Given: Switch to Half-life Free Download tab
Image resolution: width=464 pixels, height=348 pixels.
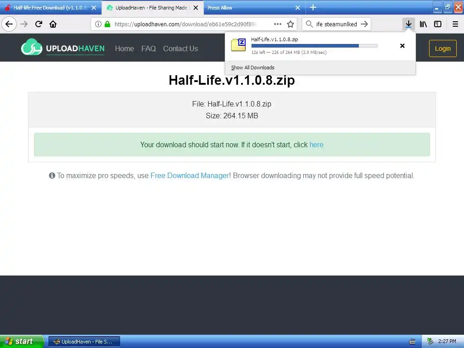Looking at the screenshot, I should (x=50, y=8).
